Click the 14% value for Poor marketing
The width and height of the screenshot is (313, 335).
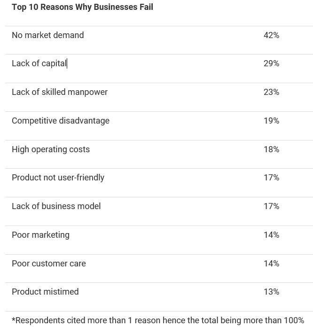coord(271,235)
